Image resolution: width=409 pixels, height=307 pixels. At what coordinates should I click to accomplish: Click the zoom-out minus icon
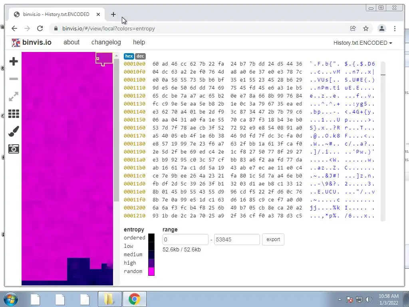coord(14,79)
